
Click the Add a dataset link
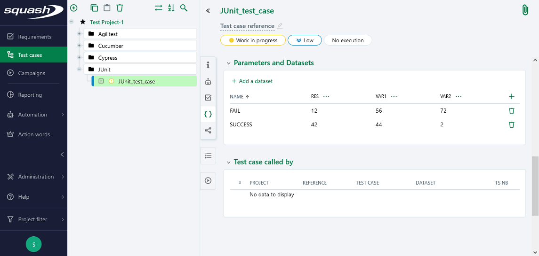[252, 81]
